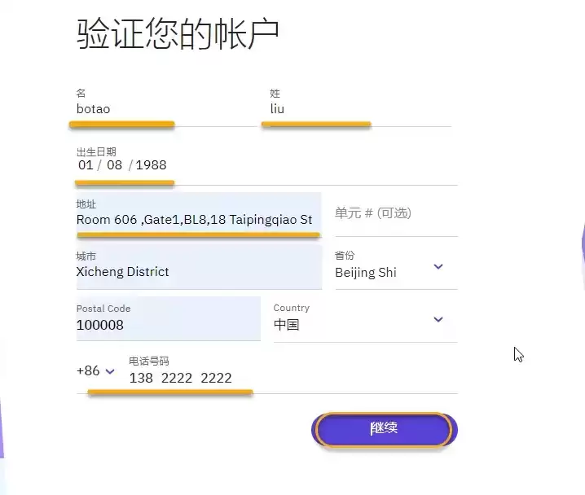
Task: Focus the optional 单元 # unit field
Action: 391,213
